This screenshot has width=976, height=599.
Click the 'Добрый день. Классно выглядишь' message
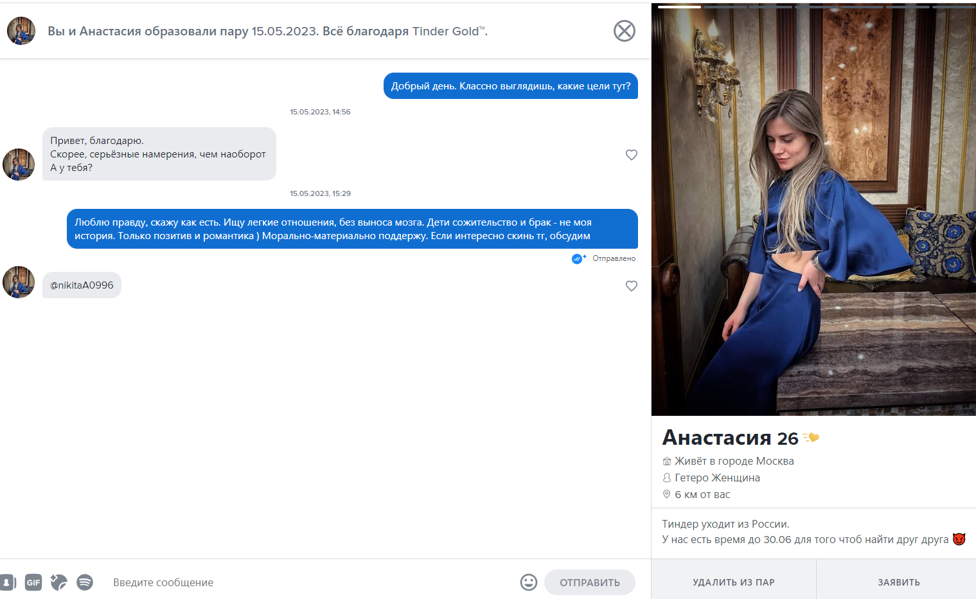tap(511, 86)
